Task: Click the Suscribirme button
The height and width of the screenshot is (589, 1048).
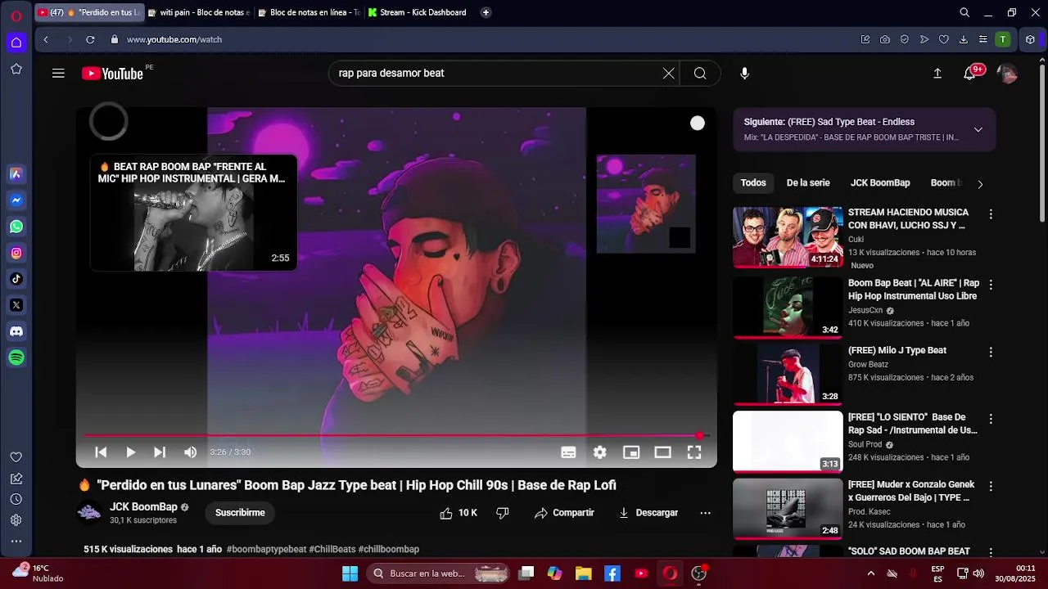Action: pos(240,513)
